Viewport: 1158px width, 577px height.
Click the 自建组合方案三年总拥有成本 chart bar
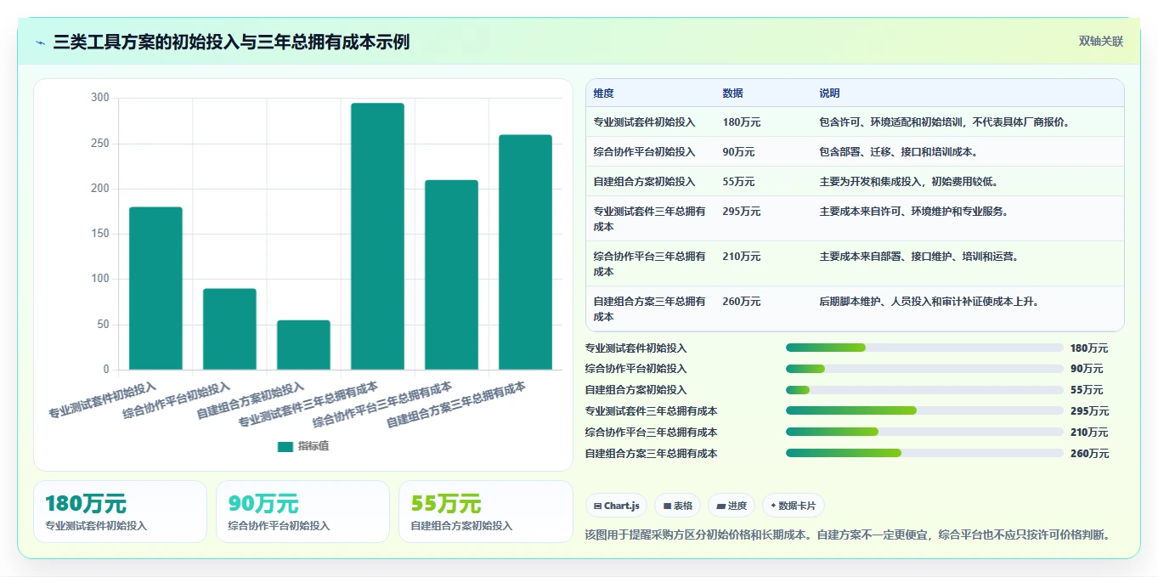(525, 252)
